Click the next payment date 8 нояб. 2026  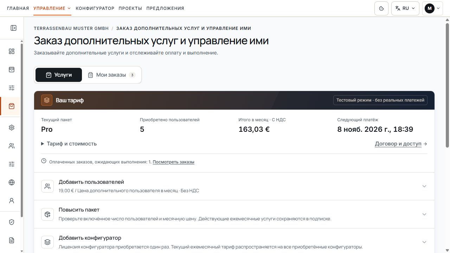point(375,129)
